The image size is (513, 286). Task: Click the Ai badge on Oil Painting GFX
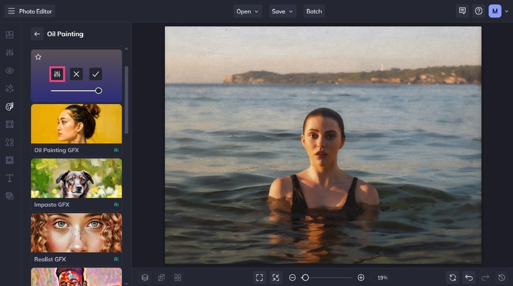(x=116, y=150)
